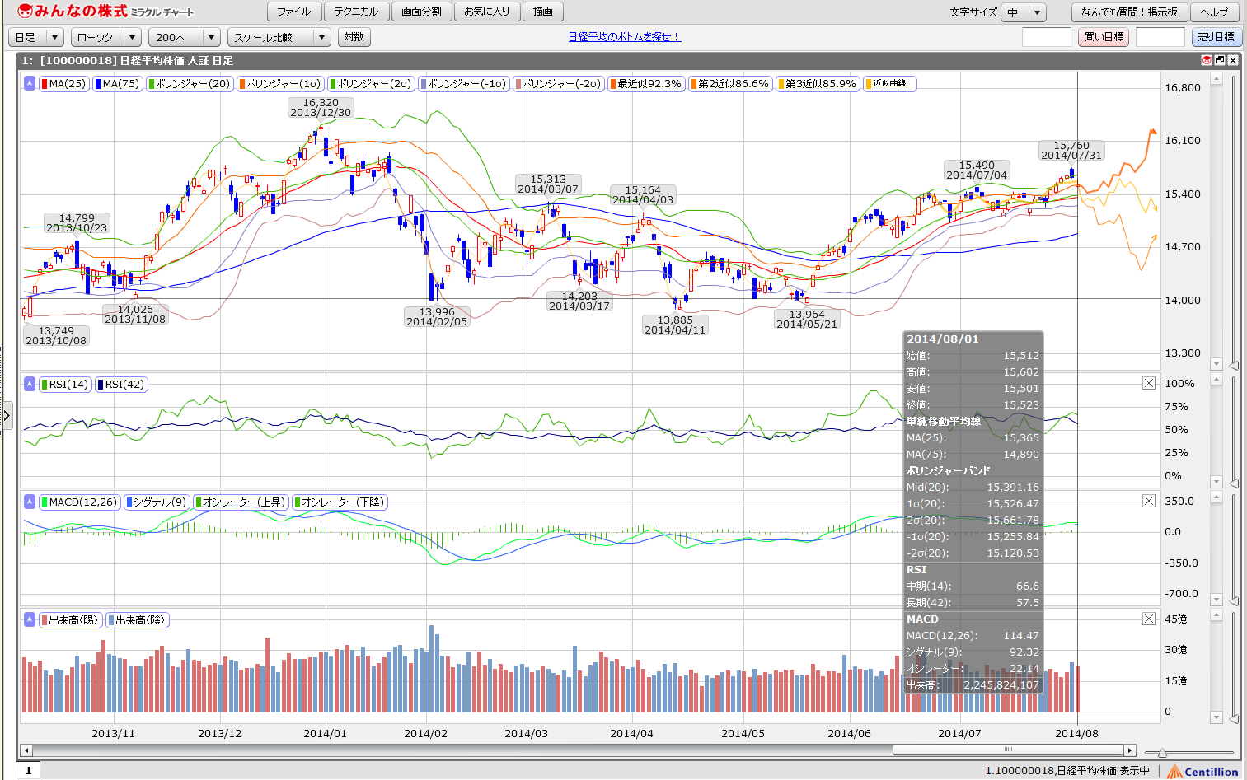Close the RSI indicator panel
The width and height of the screenshot is (1247, 780).
click(1149, 383)
